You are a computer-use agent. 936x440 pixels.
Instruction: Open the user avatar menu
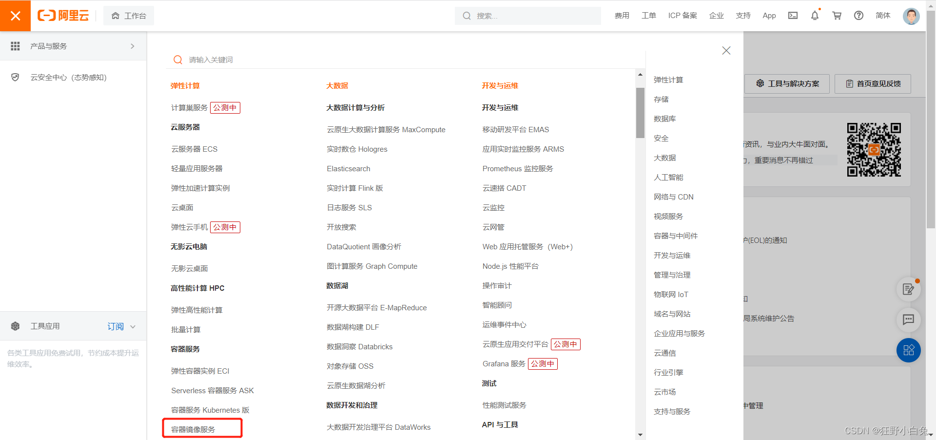(x=911, y=16)
